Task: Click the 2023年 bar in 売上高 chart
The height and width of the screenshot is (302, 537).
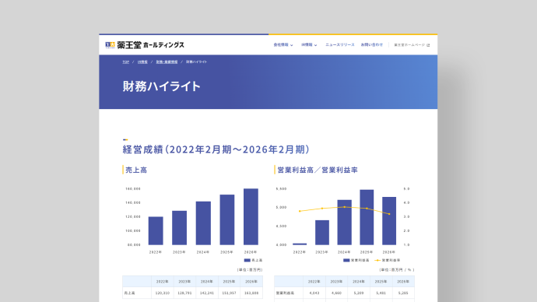Action: point(179,228)
